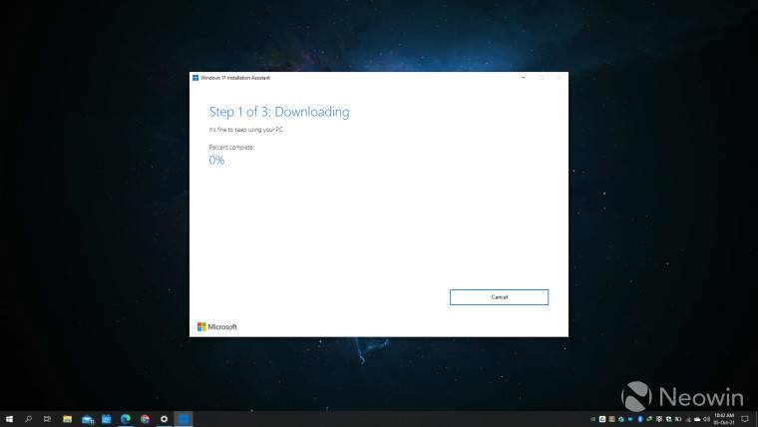This screenshot has width=758, height=427.
Task: Open the volume speaker tray icon
Action: click(707, 419)
